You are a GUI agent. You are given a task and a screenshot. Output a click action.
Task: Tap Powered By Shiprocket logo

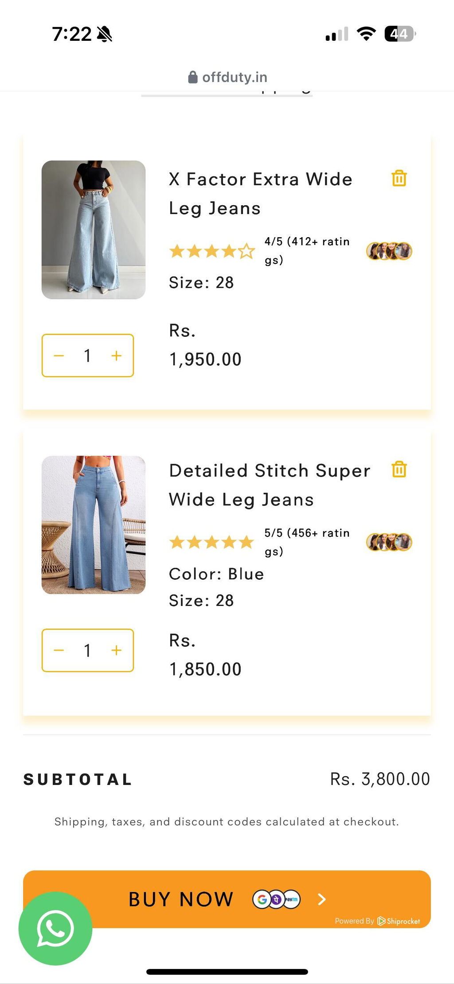(377, 921)
